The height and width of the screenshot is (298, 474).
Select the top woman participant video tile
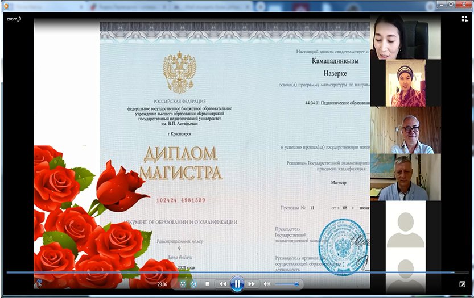405,36
